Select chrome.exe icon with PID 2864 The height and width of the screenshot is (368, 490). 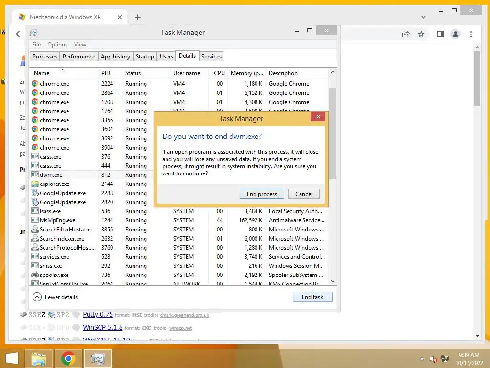(x=34, y=92)
